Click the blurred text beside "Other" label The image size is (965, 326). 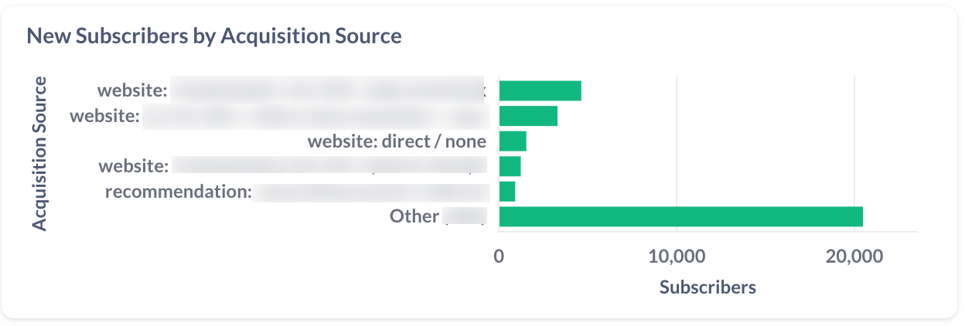click(x=465, y=216)
